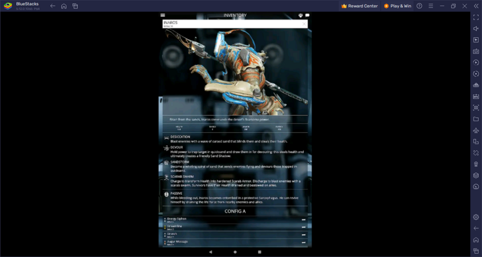Collapse the Augur Message mod row

click(304, 242)
